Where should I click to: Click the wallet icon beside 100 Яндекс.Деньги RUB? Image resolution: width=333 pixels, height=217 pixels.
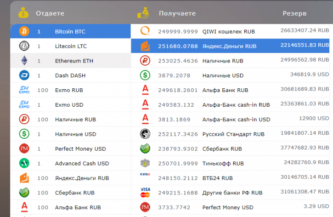tap(24, 178)
